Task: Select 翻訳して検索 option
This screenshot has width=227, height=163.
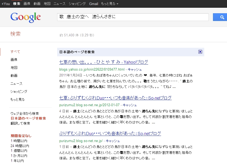Action: coord(20,123)
